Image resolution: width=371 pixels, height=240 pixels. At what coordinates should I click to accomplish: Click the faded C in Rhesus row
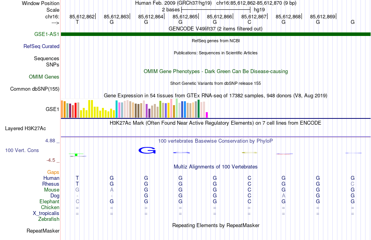[353, 184]
